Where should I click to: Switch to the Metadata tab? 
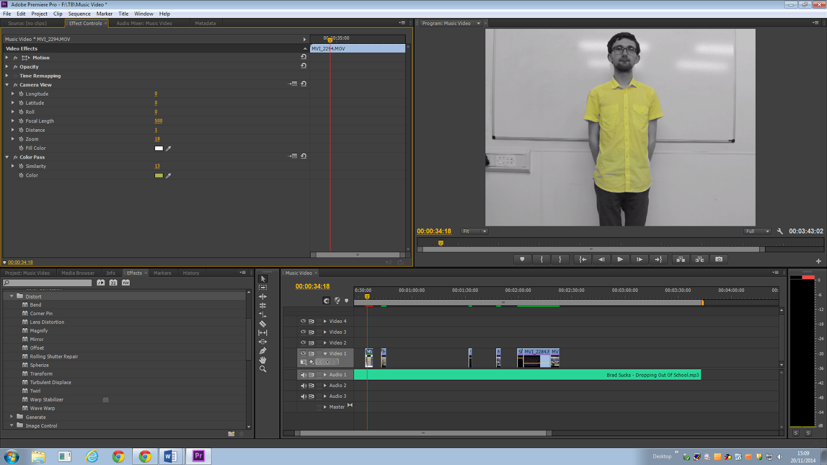click(x=205, y=23)
